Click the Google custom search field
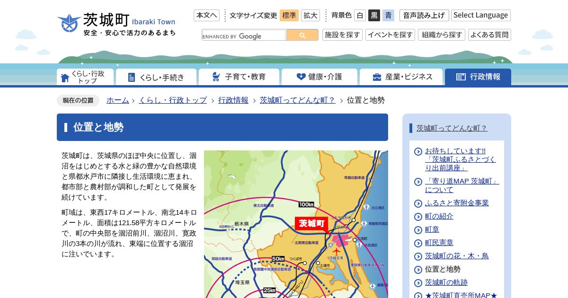Image resolution: width=568 pixels, height=298 pixels. point(244,35)
